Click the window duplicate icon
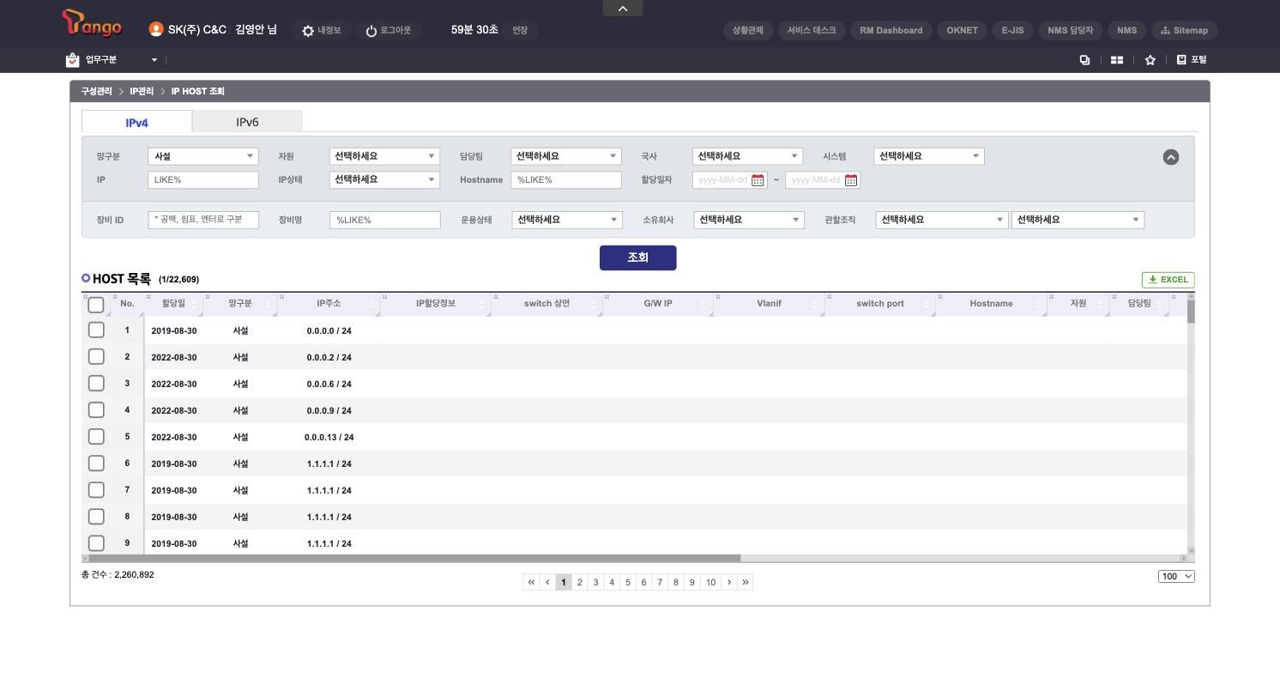 1084,60
